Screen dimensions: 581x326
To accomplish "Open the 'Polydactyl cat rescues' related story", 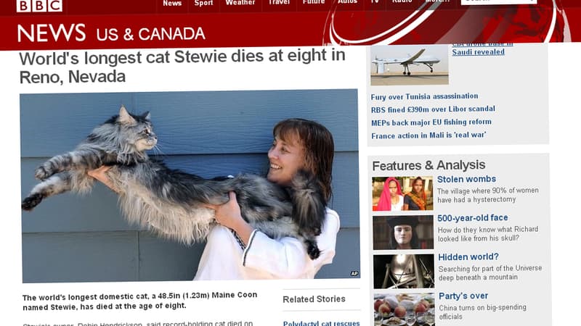I will (321, 323).
